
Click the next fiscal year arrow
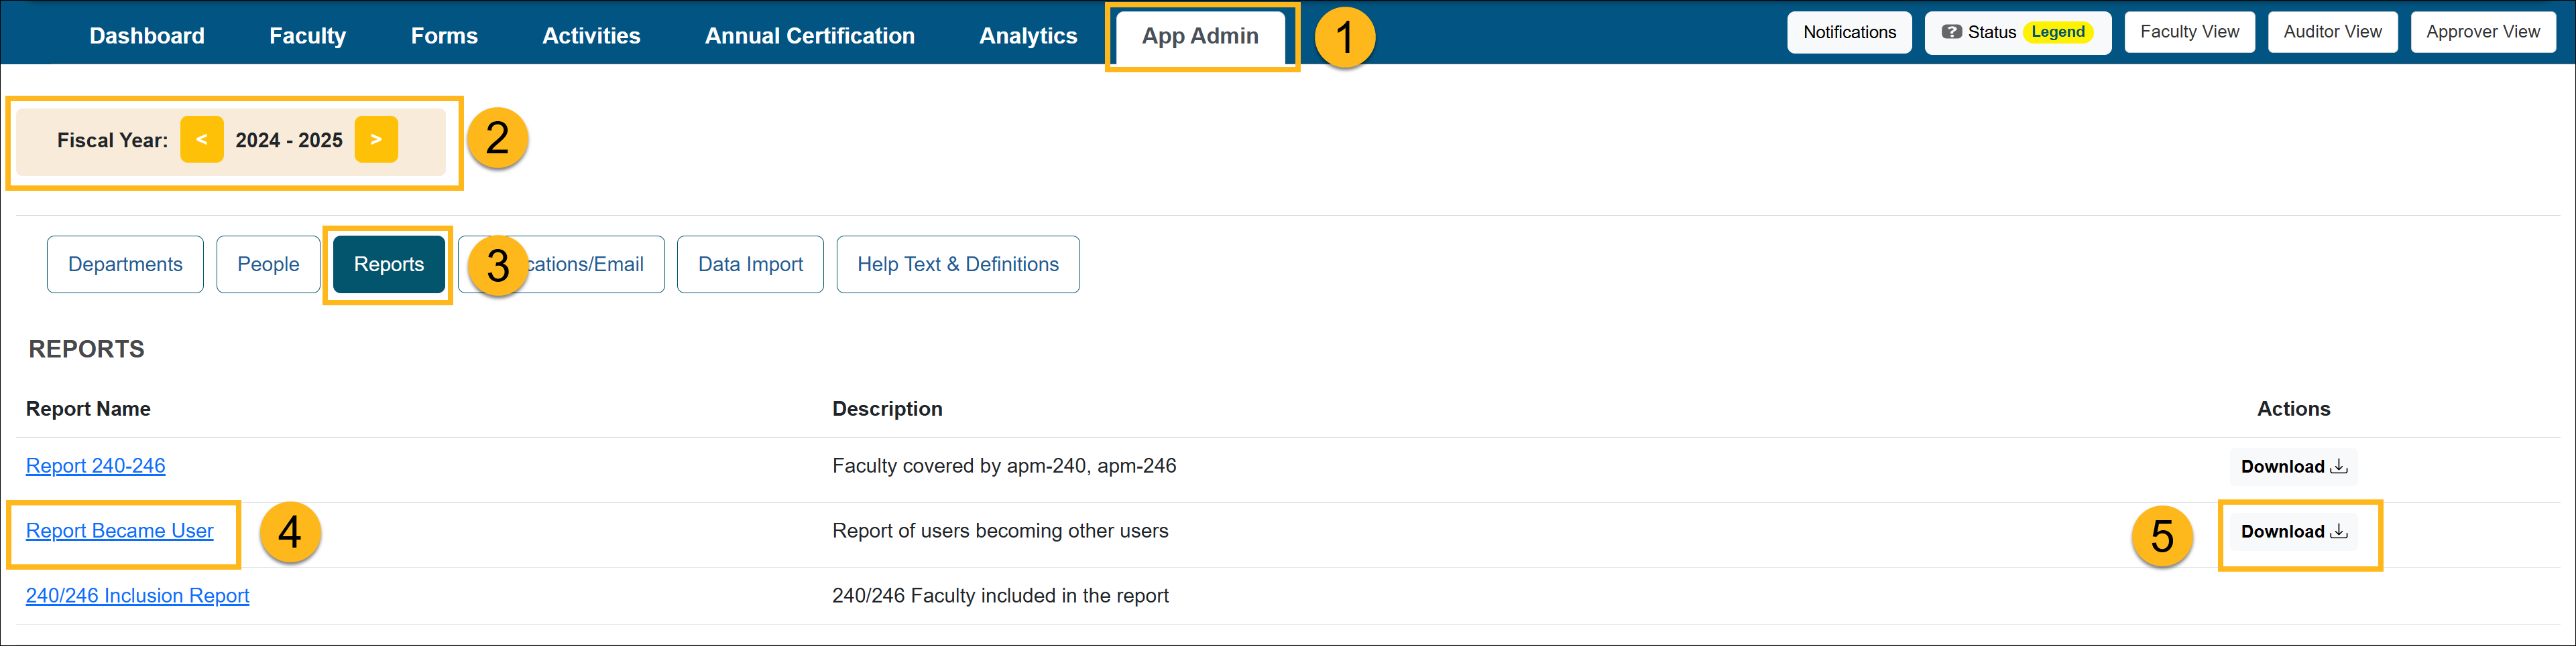click(x=376, y=140)
